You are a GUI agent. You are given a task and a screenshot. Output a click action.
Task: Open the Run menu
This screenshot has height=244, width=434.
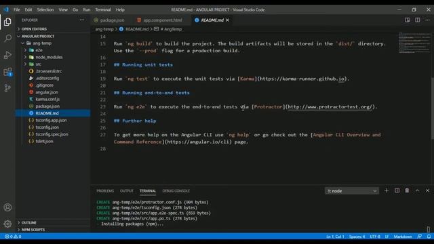click(x=87, y=9)
